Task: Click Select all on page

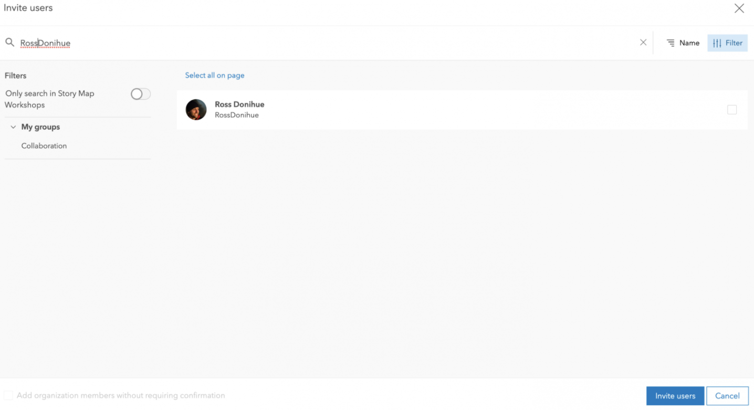Action: pyautogui.click(x=214, y=75)
